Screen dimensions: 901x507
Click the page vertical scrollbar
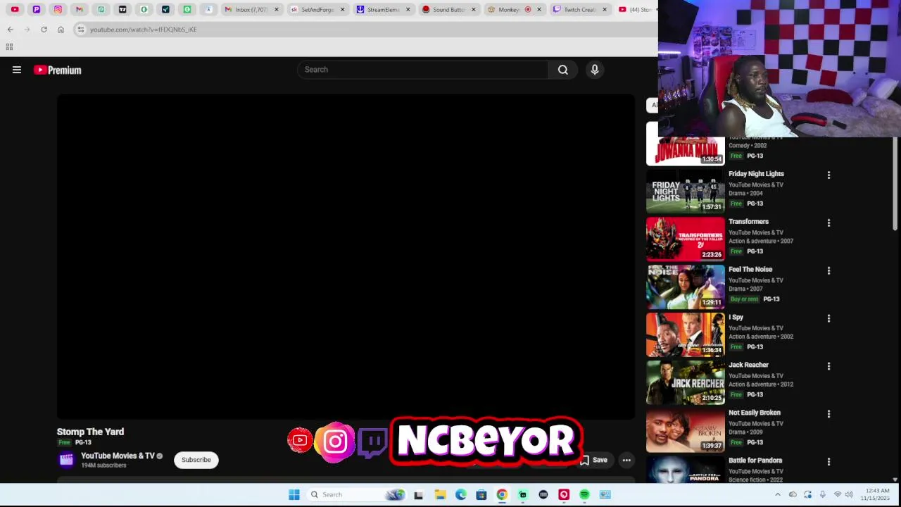point(895,184)
